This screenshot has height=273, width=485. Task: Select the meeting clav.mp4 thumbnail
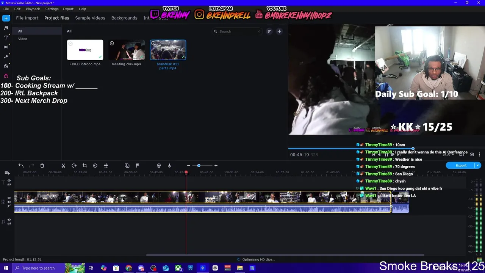126,50
